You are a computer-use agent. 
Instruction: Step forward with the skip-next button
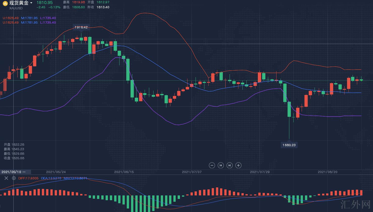point(229,165)
